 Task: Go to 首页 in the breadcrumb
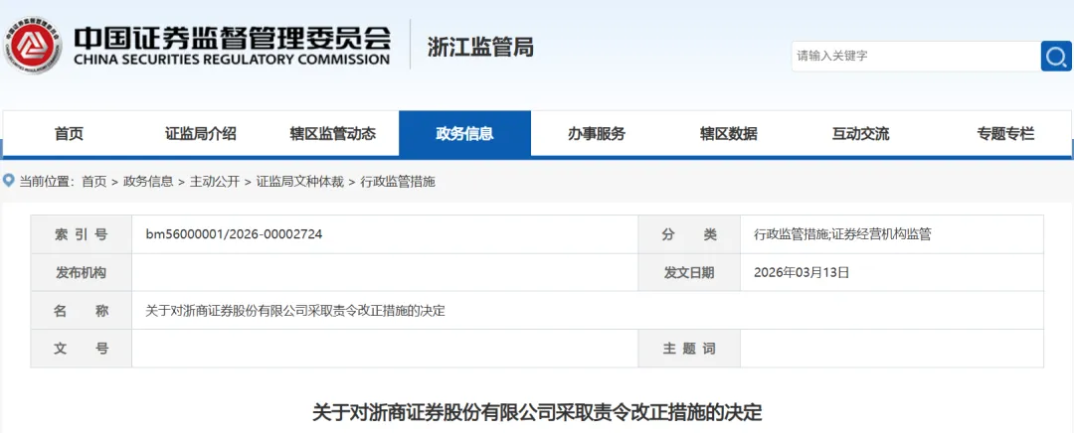pos(93,182)
